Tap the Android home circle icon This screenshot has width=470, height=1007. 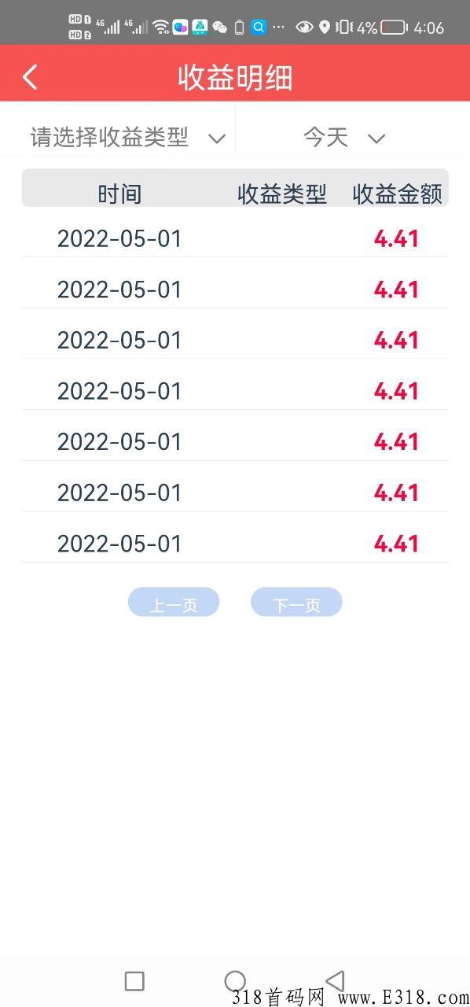click(235, 981)
